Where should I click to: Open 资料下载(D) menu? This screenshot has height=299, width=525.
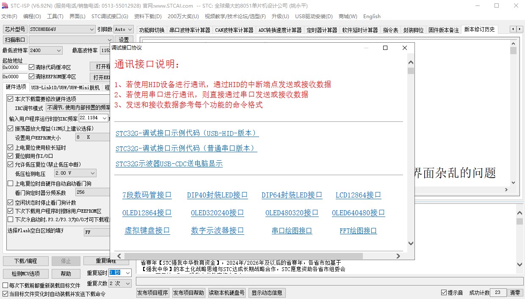pos(148,16)
